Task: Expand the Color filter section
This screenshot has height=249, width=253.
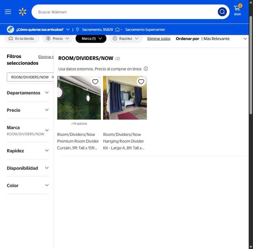Action: [28, 185]
